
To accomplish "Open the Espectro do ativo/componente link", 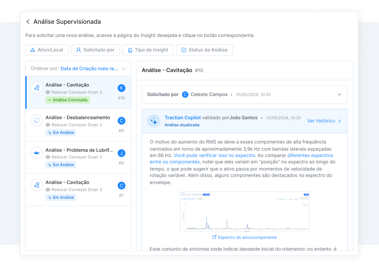I will pos(244,237).
